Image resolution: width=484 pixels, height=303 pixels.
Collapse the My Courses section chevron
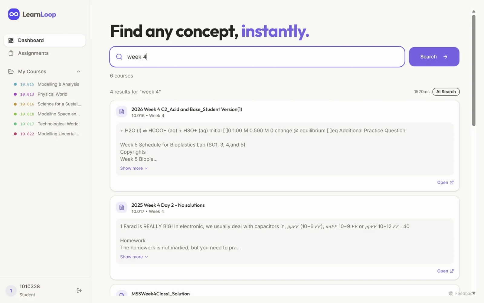pyautogui.click(x=78, y=72)
